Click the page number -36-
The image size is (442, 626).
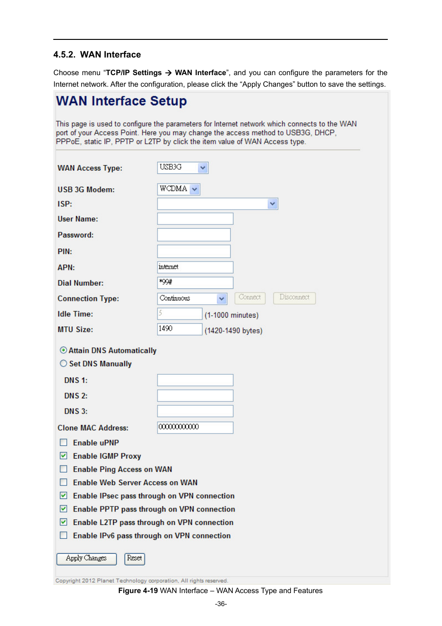(x=221, y=604)
